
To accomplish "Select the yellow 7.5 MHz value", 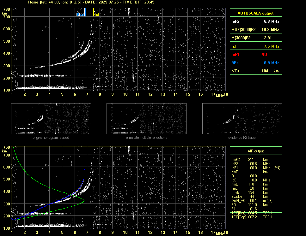I will [x=272, y=46].
